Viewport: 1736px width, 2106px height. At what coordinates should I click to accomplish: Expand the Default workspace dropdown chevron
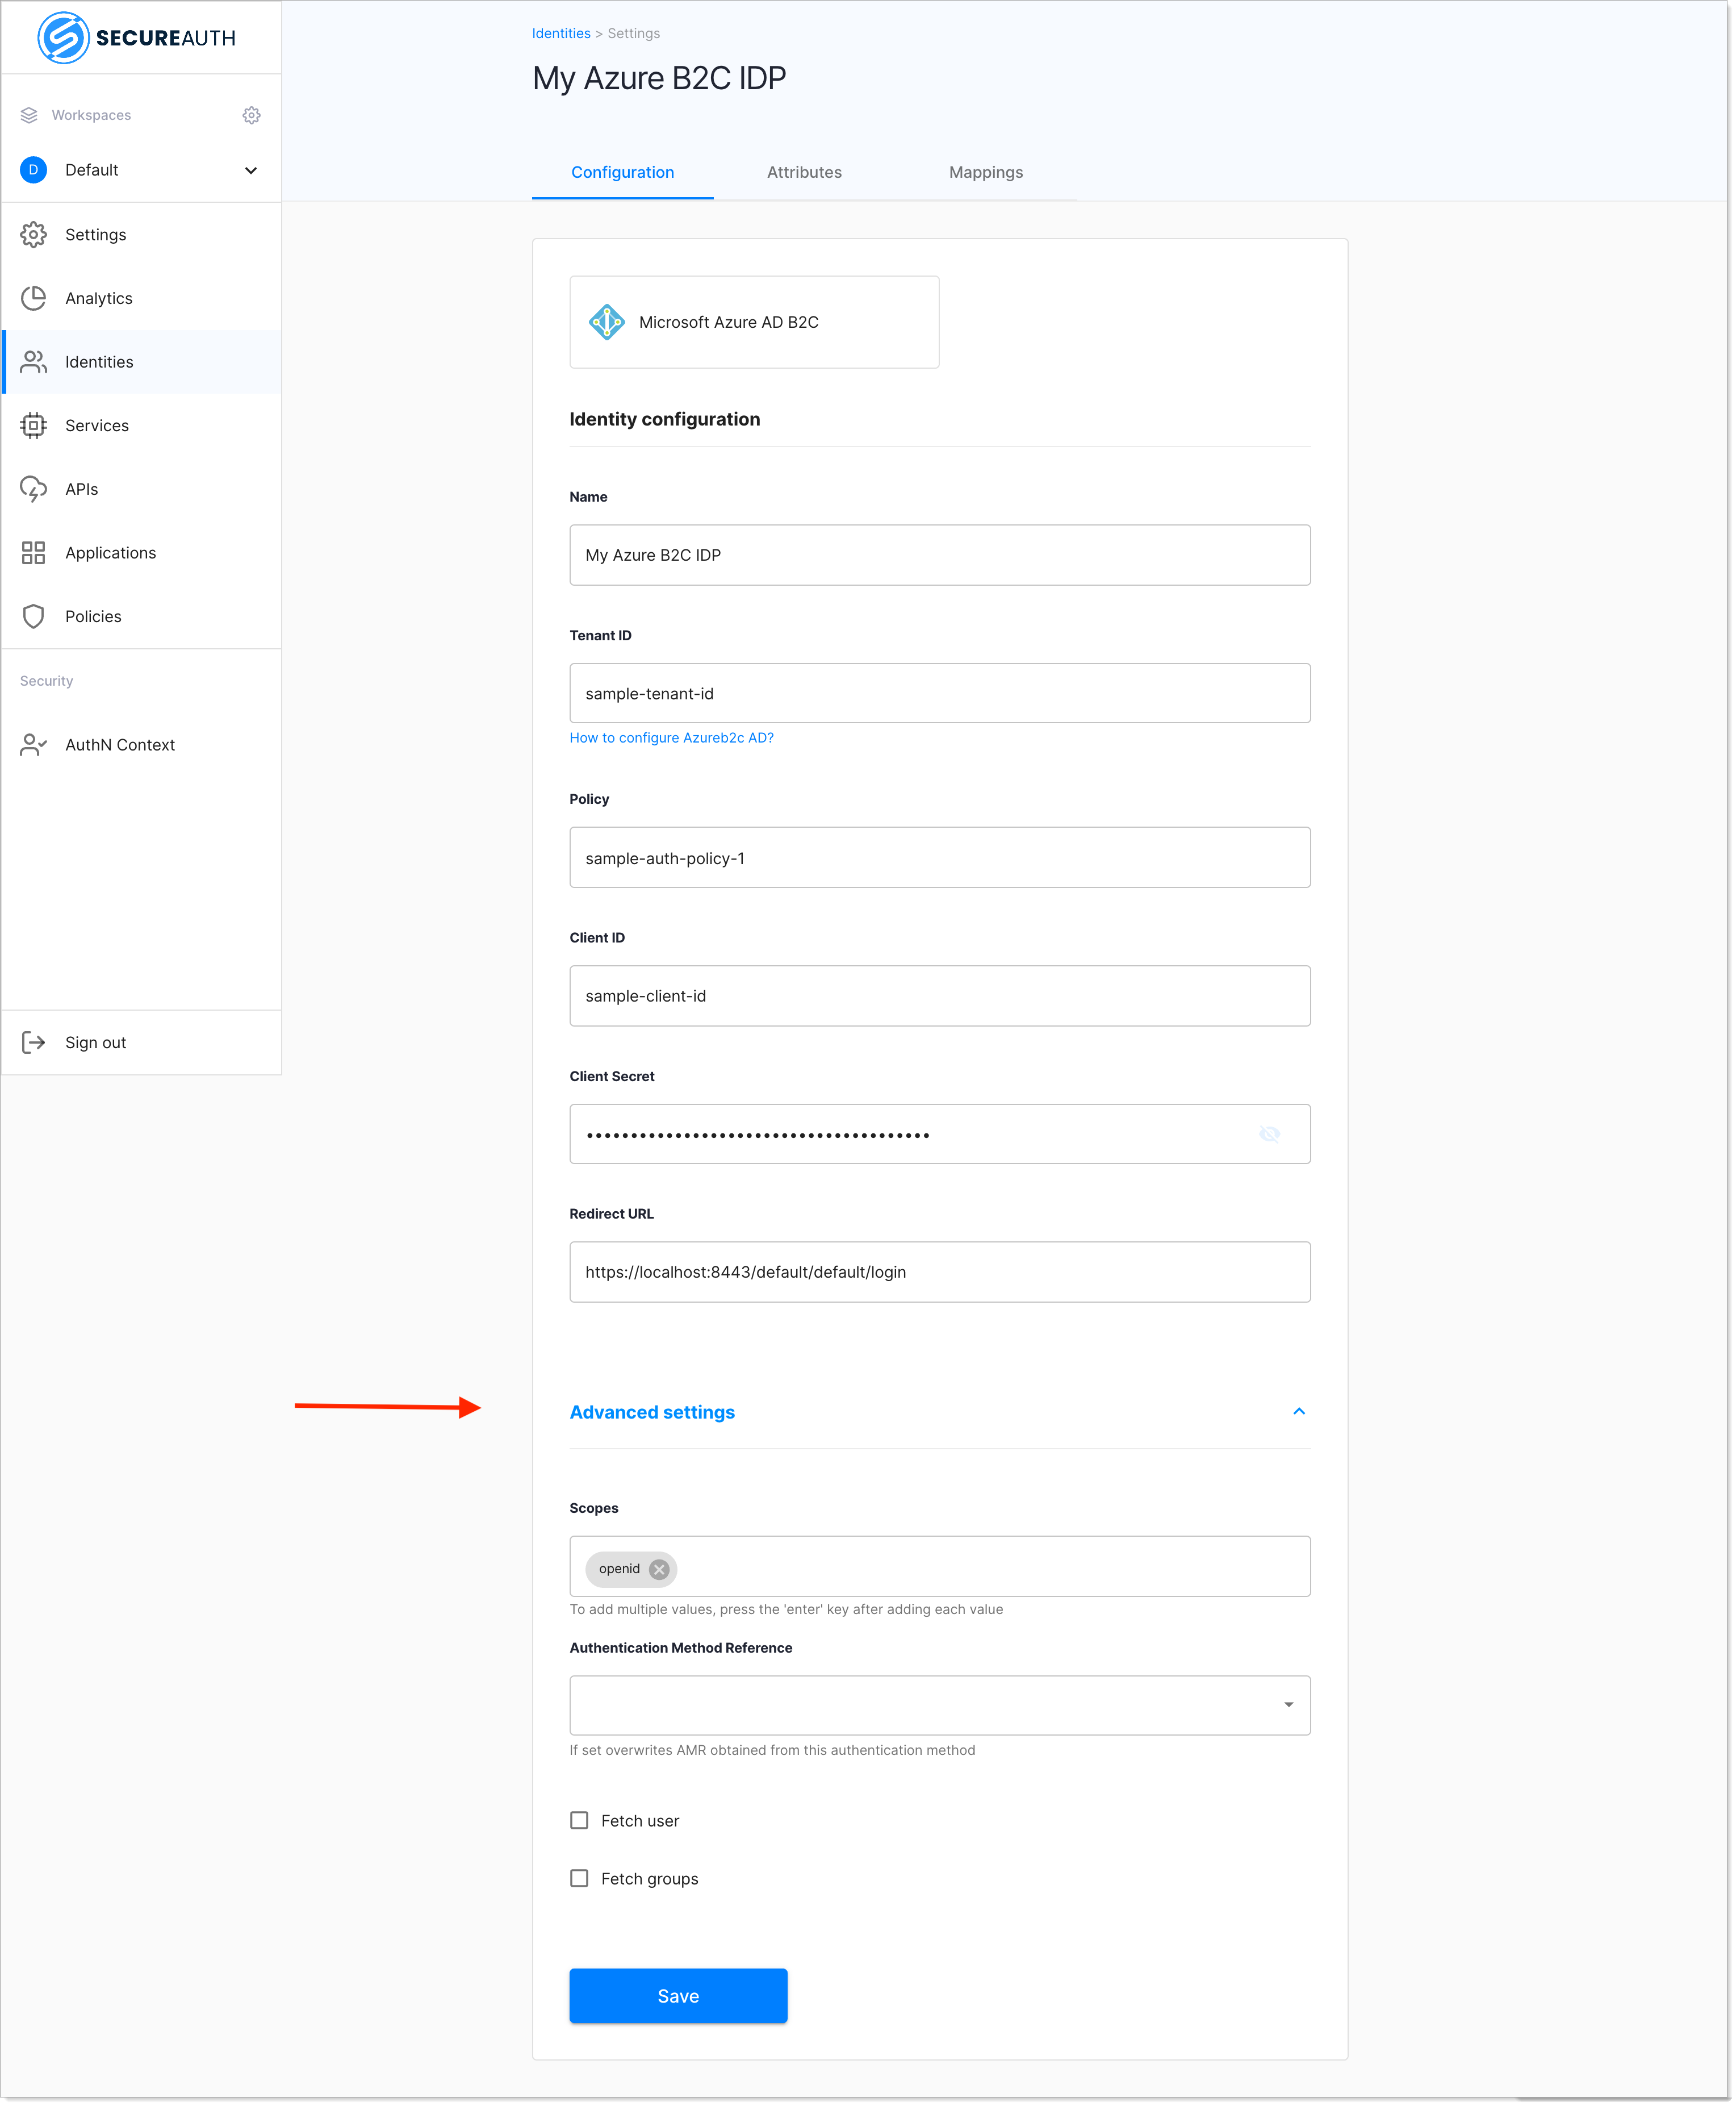[251, 170]
